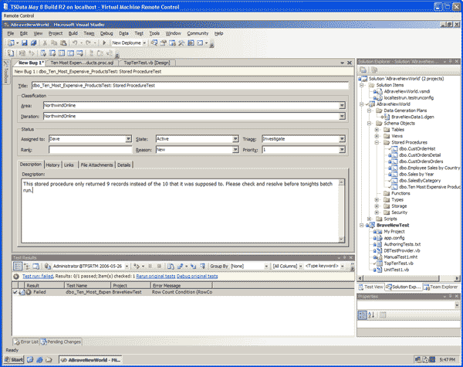Open the Reason dropdown

click(x=235, y=150)
